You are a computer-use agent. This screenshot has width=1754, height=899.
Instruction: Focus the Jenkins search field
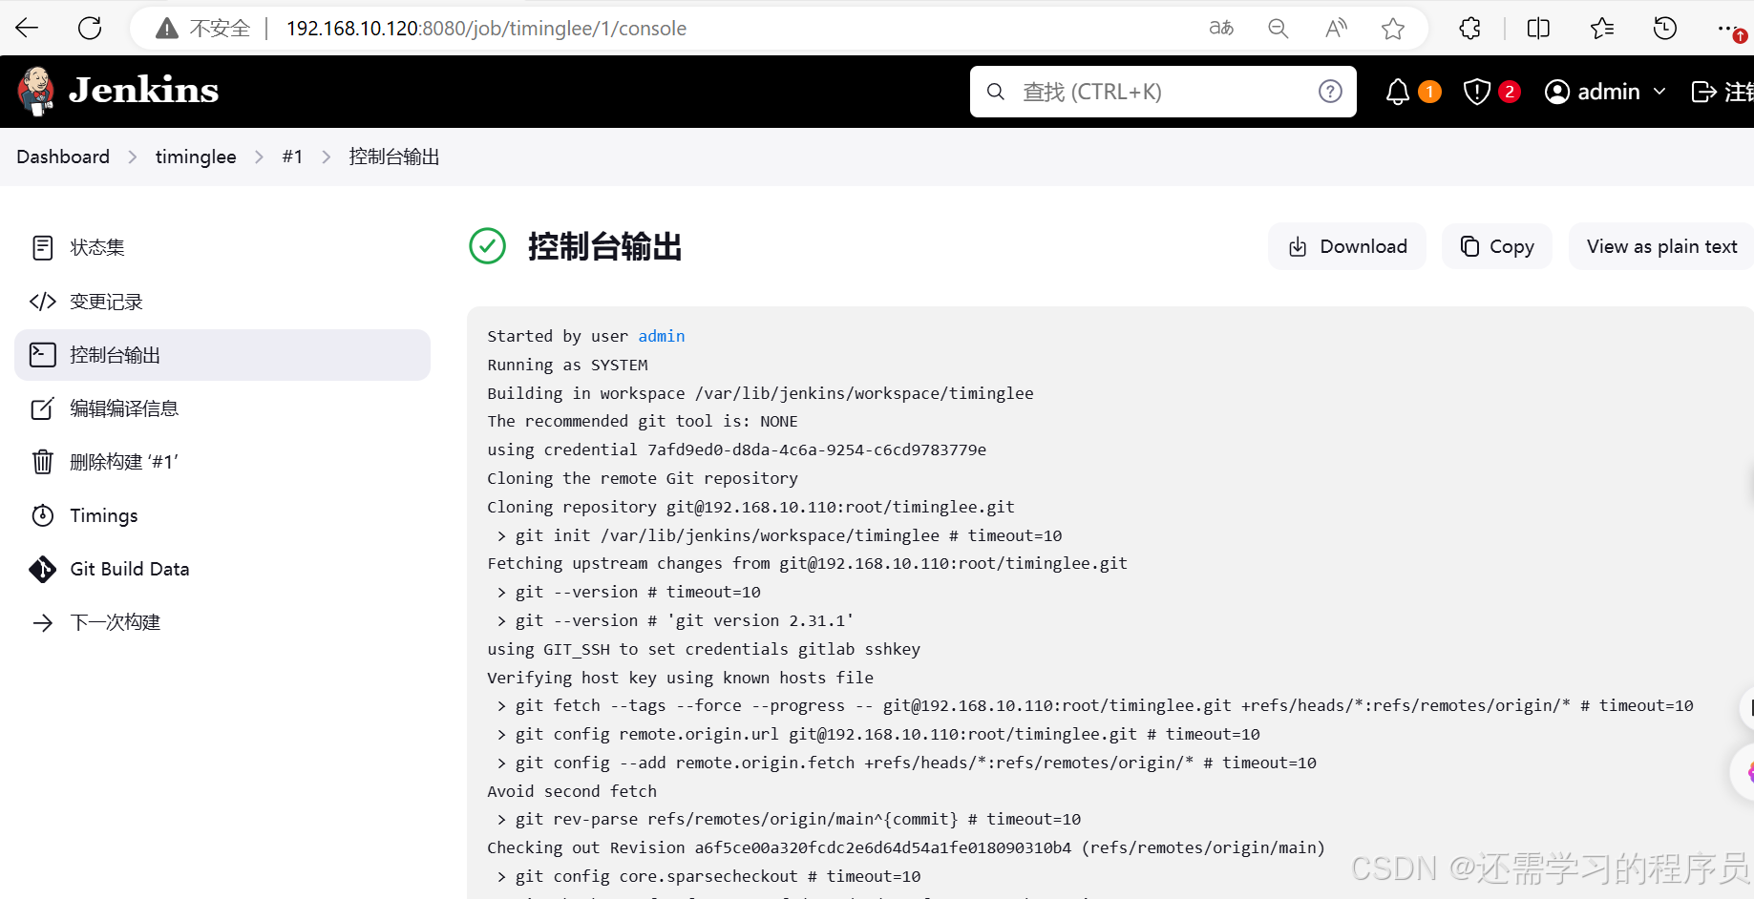1163,92
